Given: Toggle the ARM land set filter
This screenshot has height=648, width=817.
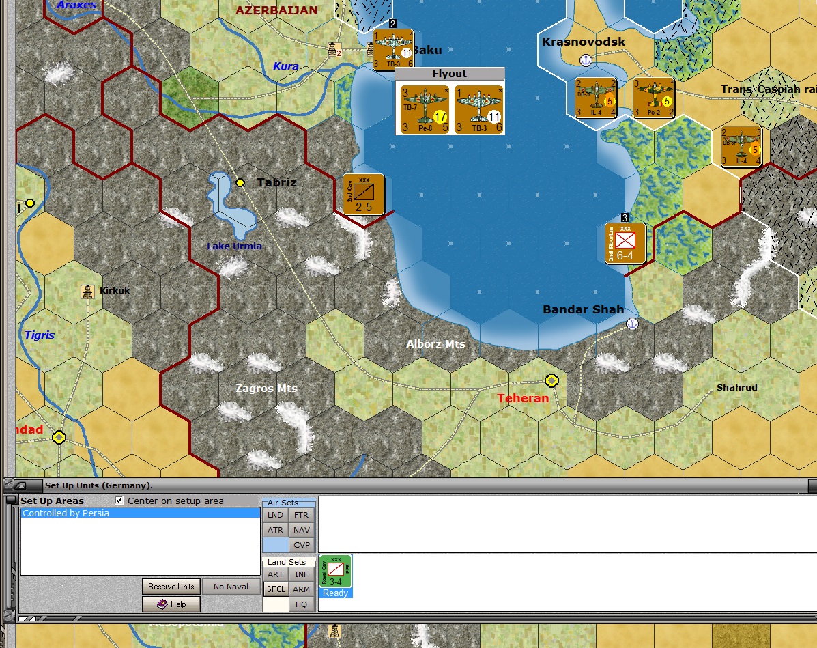Looking at the screenshot, I should pos(301,589).
